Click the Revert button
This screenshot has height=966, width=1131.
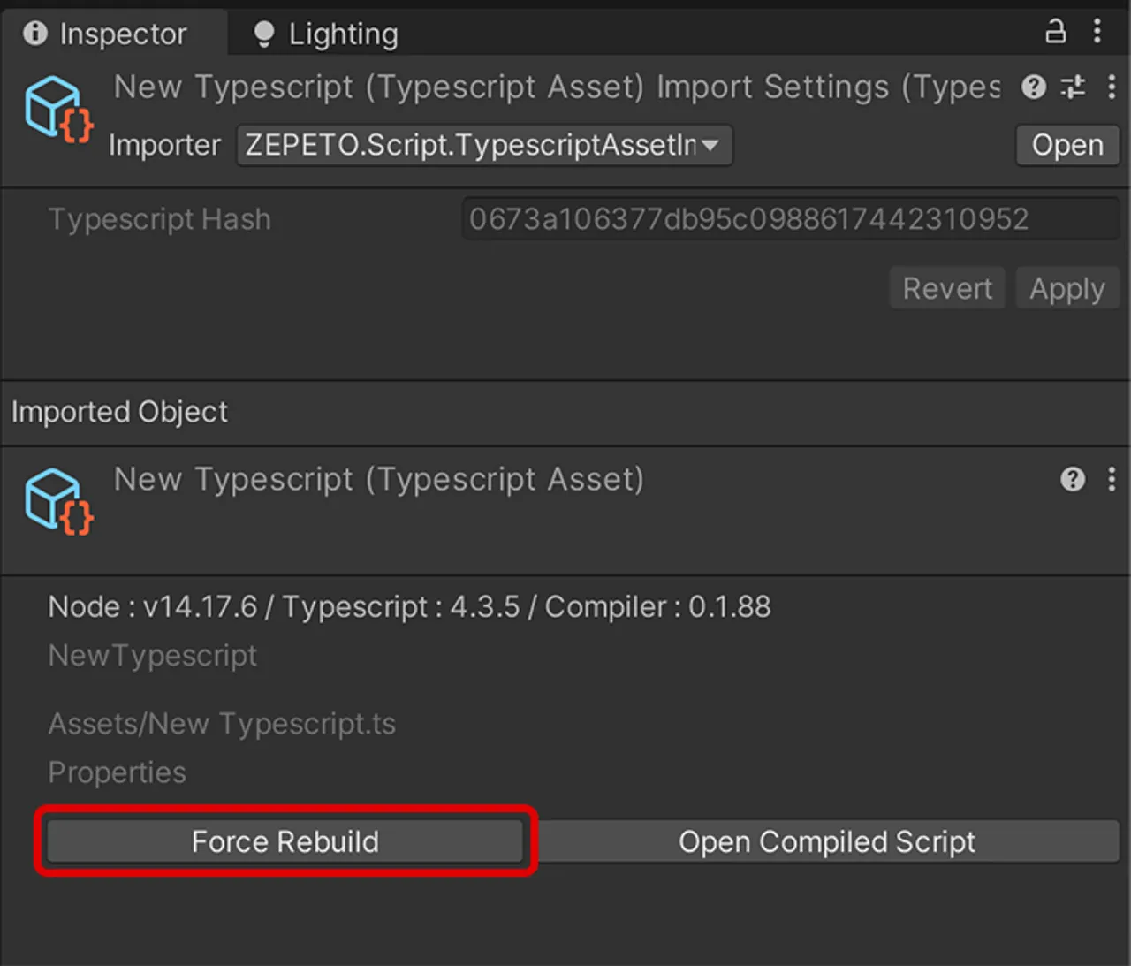tap(946, 287)
